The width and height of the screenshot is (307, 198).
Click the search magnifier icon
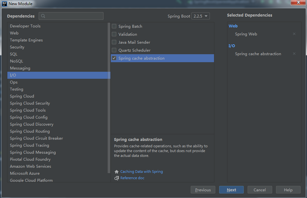[x=43, y=16]
